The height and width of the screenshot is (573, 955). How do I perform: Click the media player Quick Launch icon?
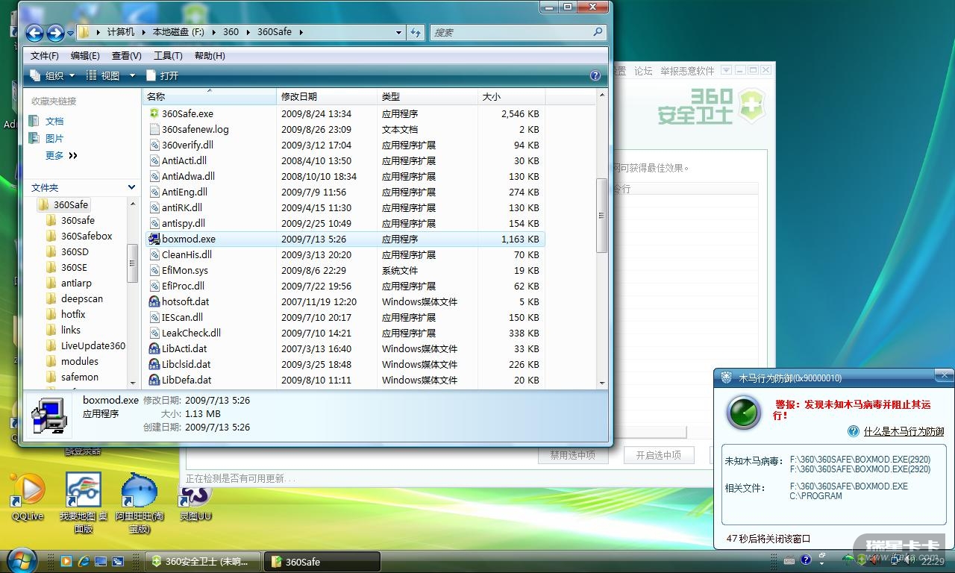point(66,561)
